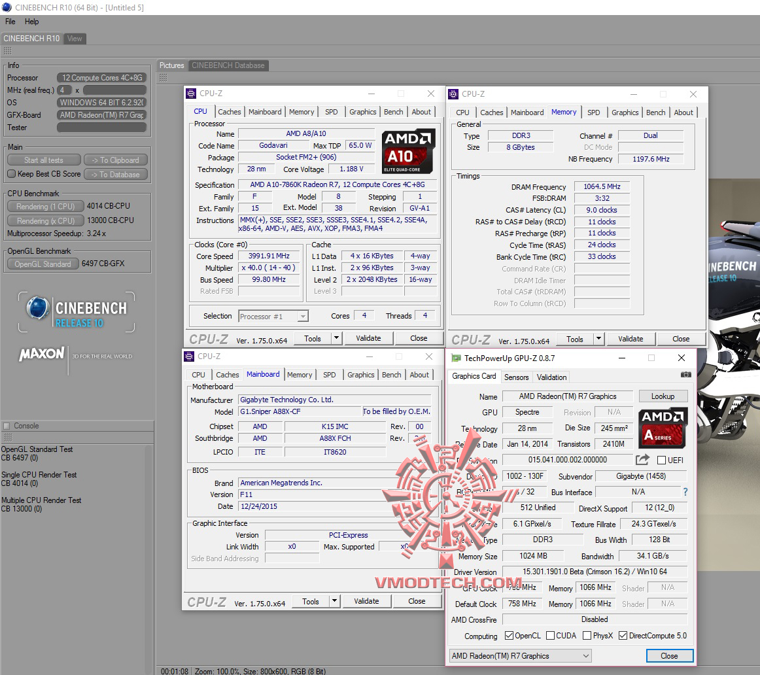
Task: Click the CPU-Z icon of the Memory tab window
Action: point(453,94)
